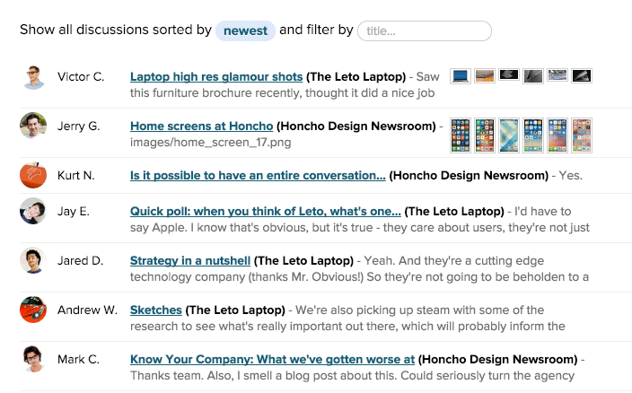Click first home screen thumbnail in Jerry's row
Screen dimensions: 632x393
461,134
